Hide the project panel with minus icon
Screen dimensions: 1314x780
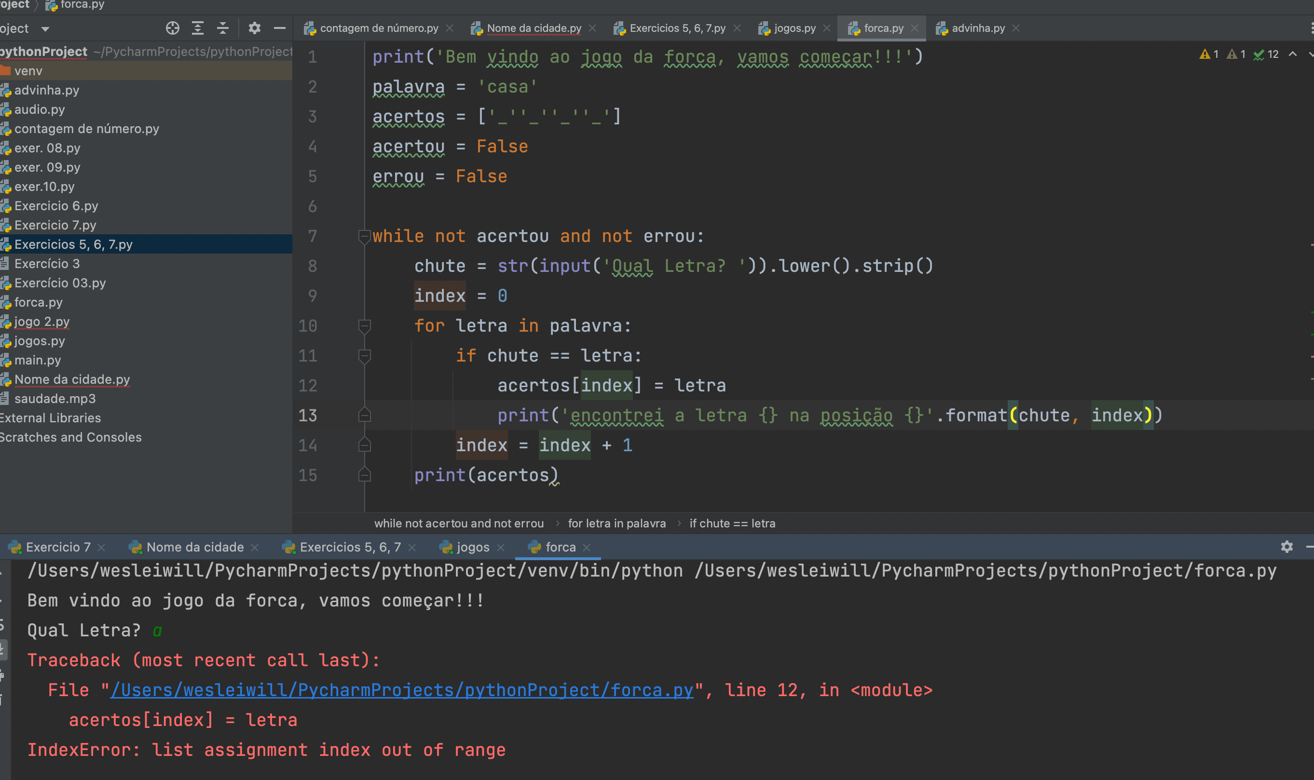pos(280,28)
